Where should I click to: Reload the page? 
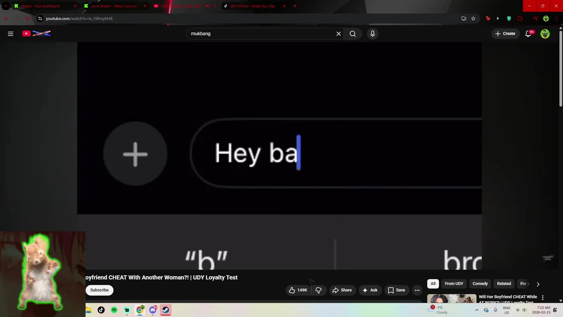pyautogui.click(x=28, y=18)
